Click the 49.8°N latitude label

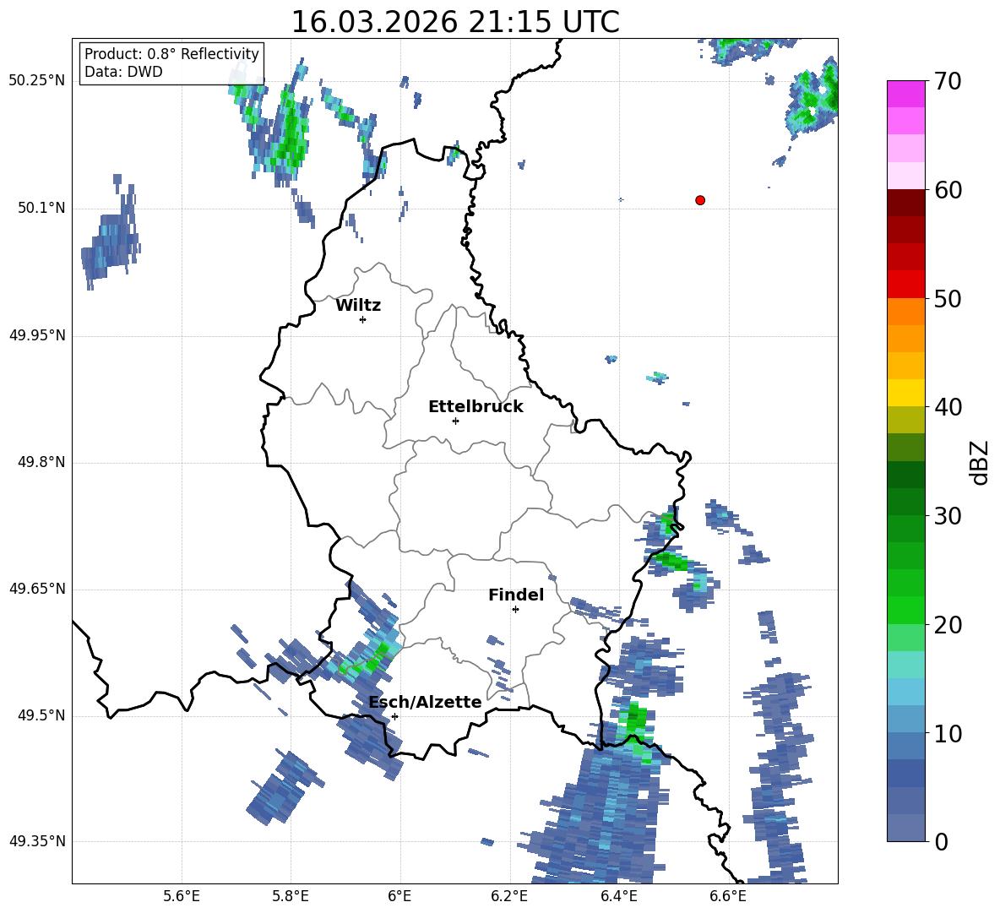tap(41, 462)
